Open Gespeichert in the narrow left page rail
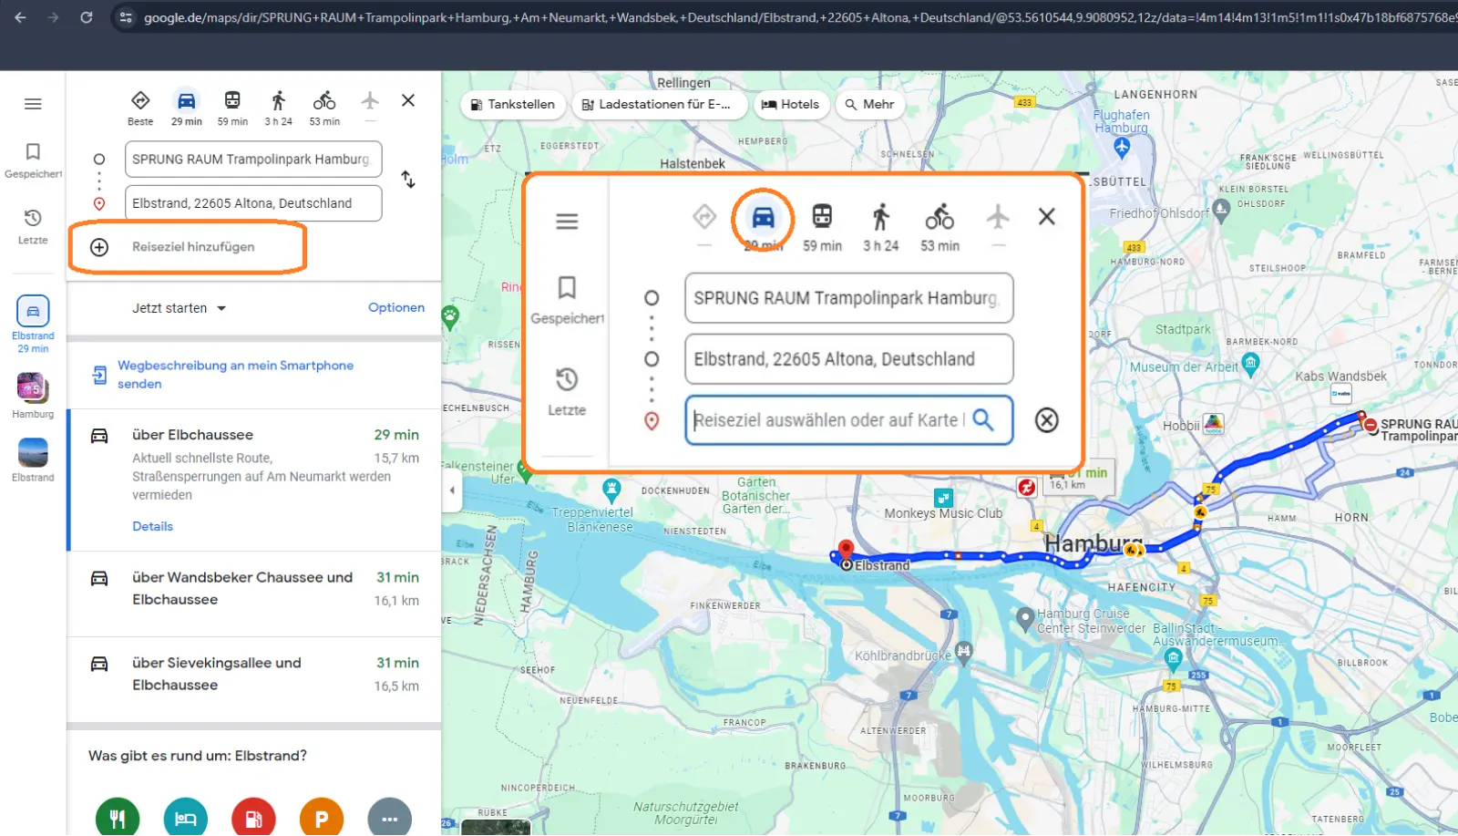 (33, 160)
